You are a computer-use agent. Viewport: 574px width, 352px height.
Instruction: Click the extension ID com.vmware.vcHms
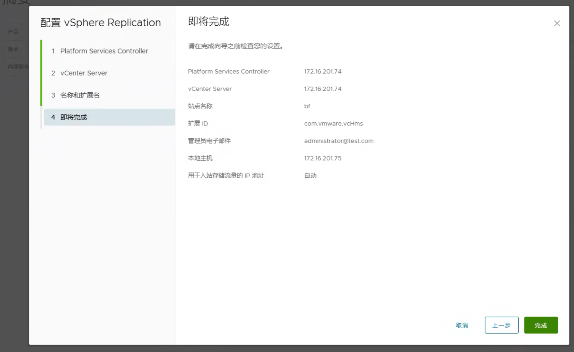[333, 124]
